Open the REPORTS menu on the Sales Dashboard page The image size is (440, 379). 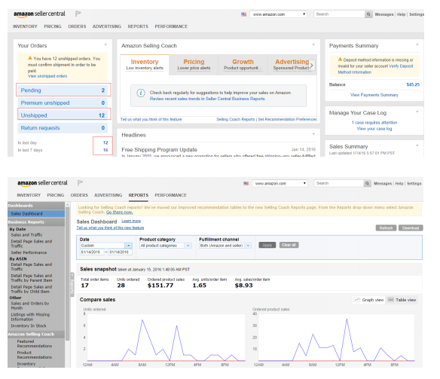pyautogui.click(x=139, y=195)
